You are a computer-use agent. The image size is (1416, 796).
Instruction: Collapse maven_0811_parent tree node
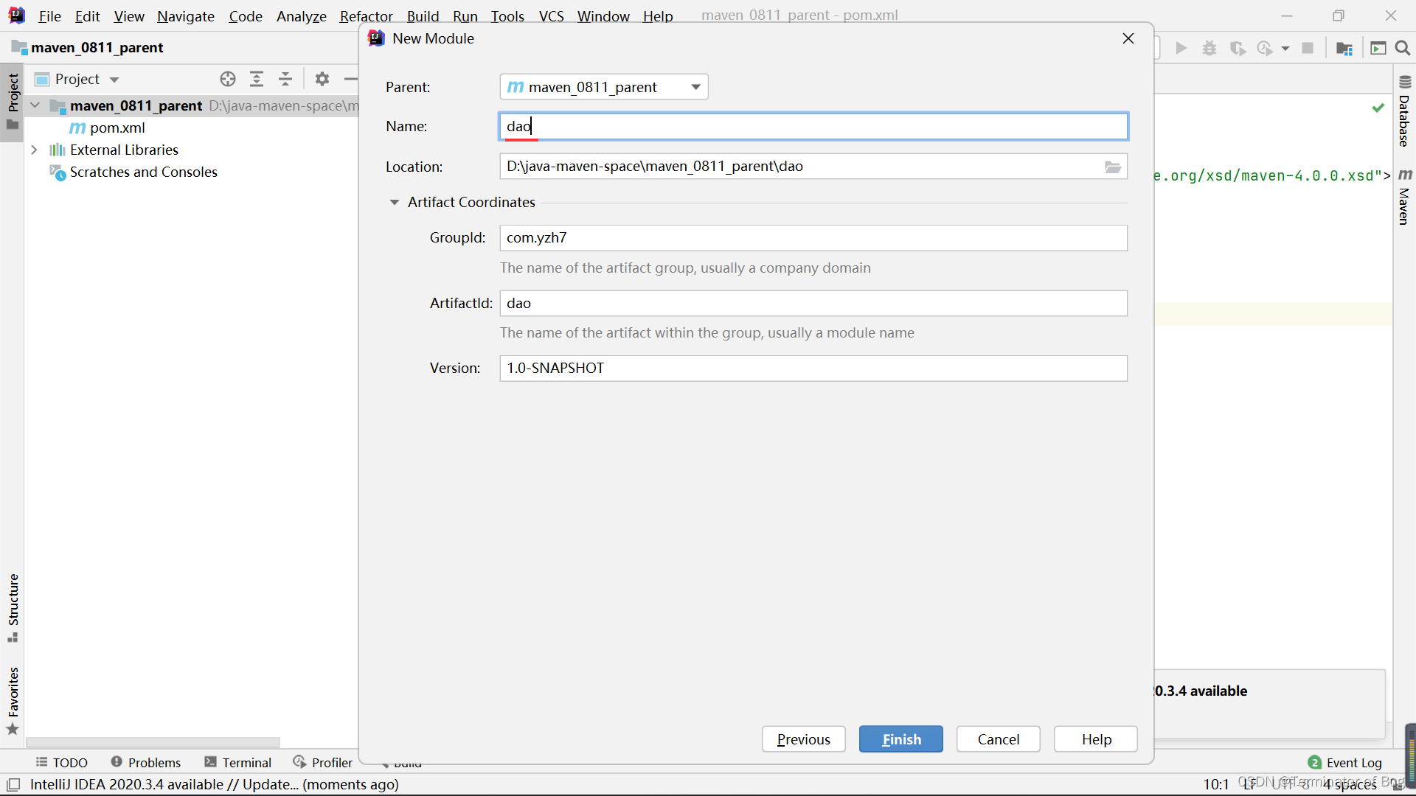35,105
